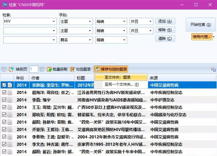Viewport: 217px width, 156px height.
Task: Click the search-close icon at the toolbar's right end
Action: click(213, 69)
